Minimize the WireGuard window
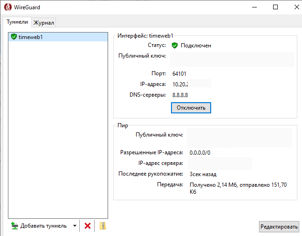 (x=254, y=7)
